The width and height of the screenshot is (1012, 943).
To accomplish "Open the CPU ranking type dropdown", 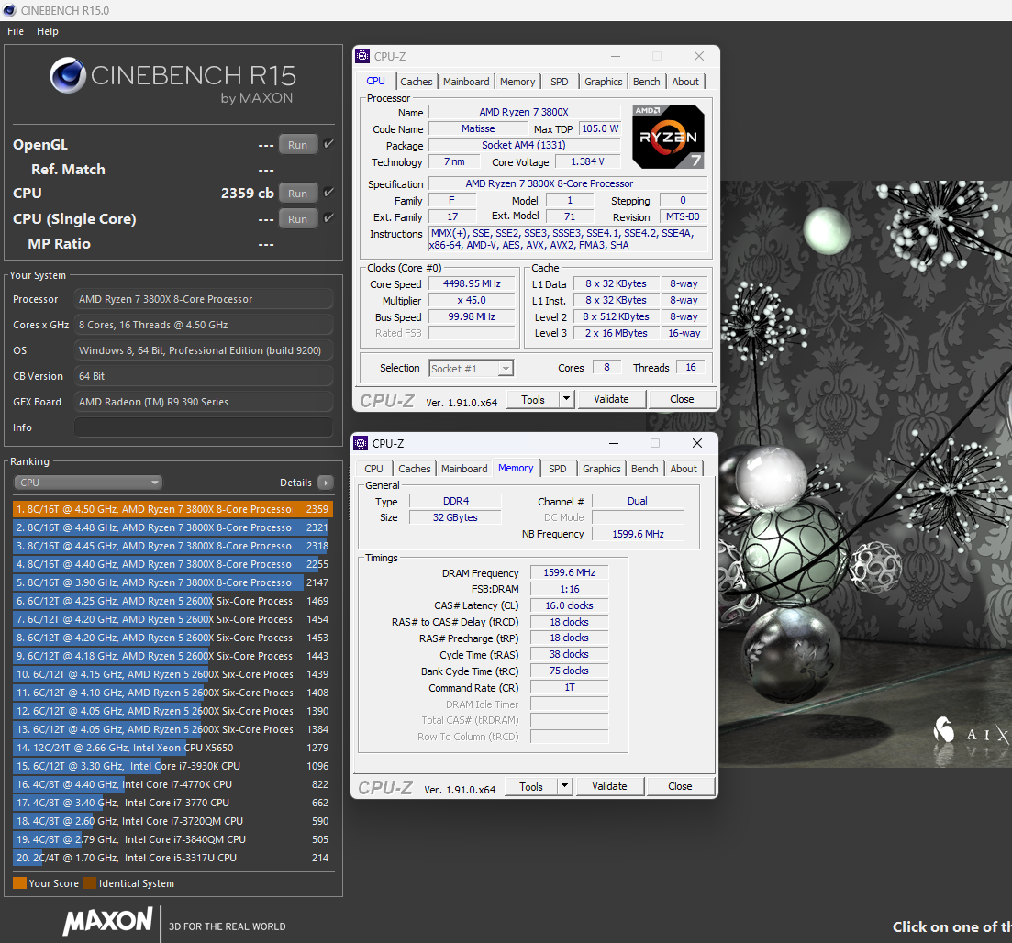I will pos(88,483).
